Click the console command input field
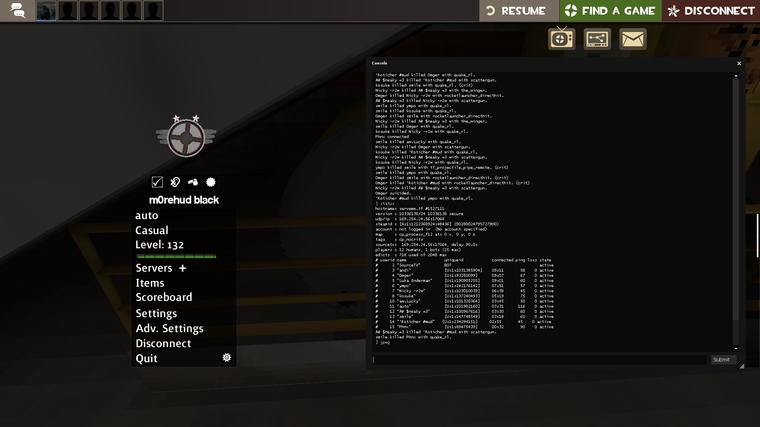 (x=539, y=359)
